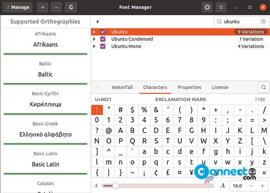Click the 9 Variations badge
270x193 pixels.
[251, 32]
